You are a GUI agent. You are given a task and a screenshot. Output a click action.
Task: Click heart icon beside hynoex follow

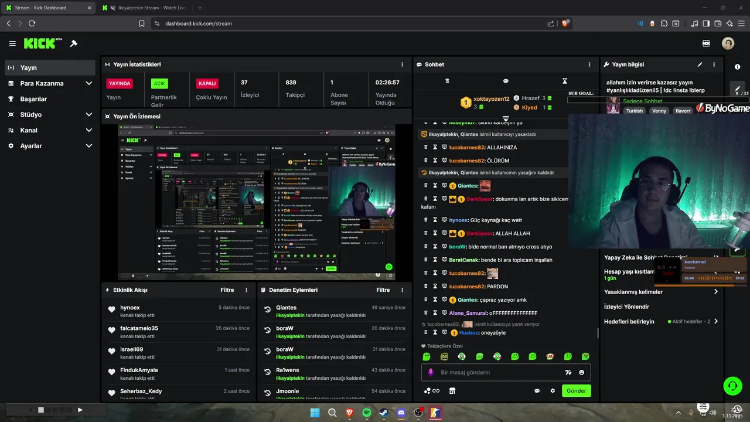(111, 310)
